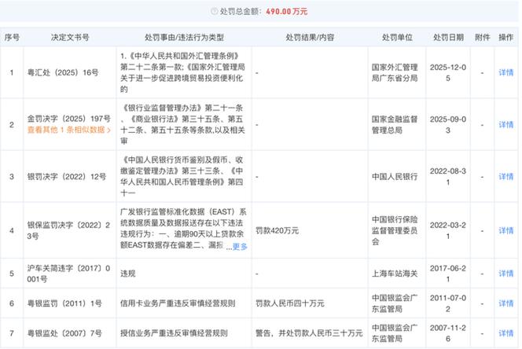Click 中国银监会广东监管局 cell in the 粤银监罚〔2011〕1号 row
The height and width of the screenshot is (349, 522).
pyautogui.click(x=395, y=303)
